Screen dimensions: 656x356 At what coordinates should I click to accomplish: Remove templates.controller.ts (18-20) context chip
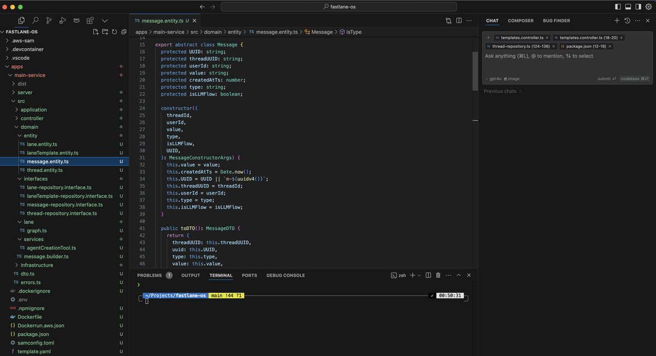(622, 38)
